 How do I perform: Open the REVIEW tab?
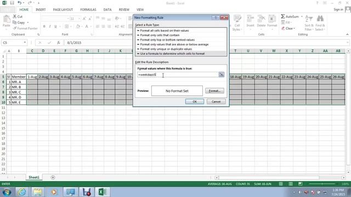124,10
